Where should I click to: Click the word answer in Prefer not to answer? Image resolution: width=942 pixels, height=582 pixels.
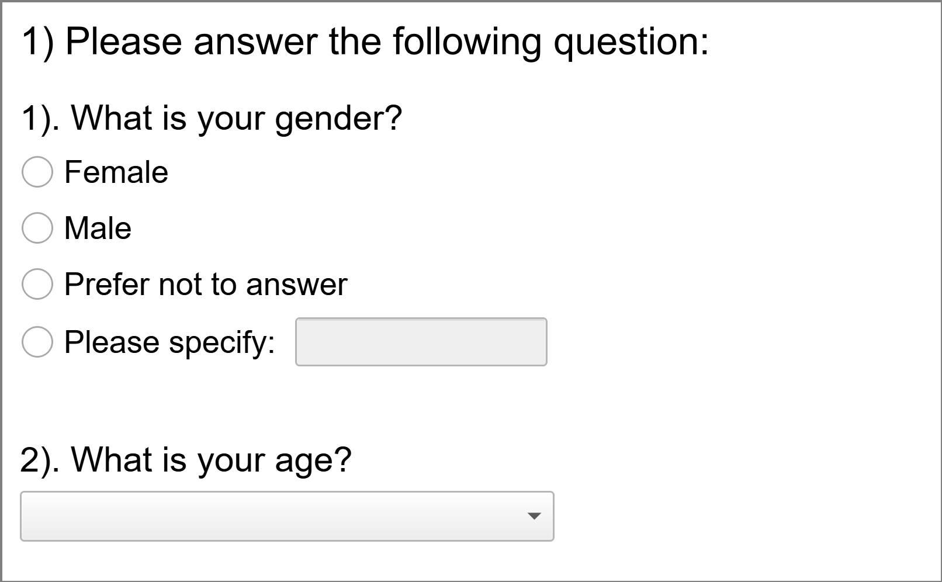(x=296, y=285)
